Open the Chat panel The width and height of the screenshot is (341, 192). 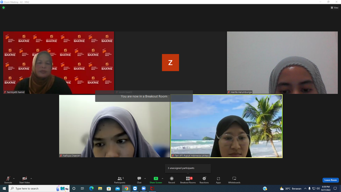[139, 180]
